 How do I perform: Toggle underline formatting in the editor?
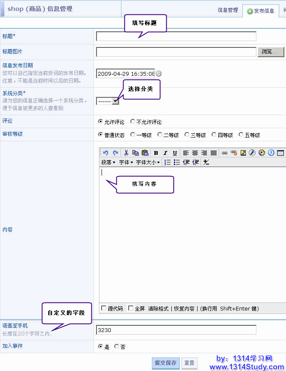175,153
